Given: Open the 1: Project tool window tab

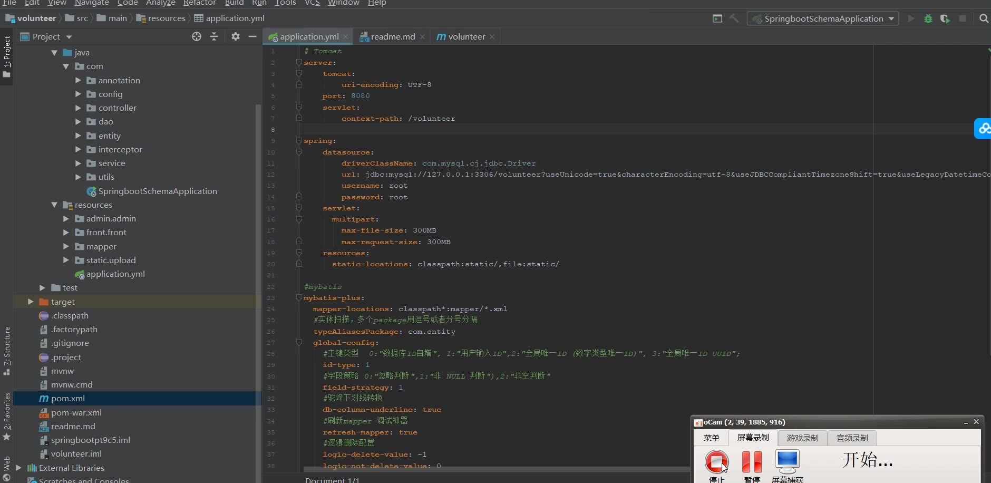Looking at the screenshot, I should (x=7, y=56).
